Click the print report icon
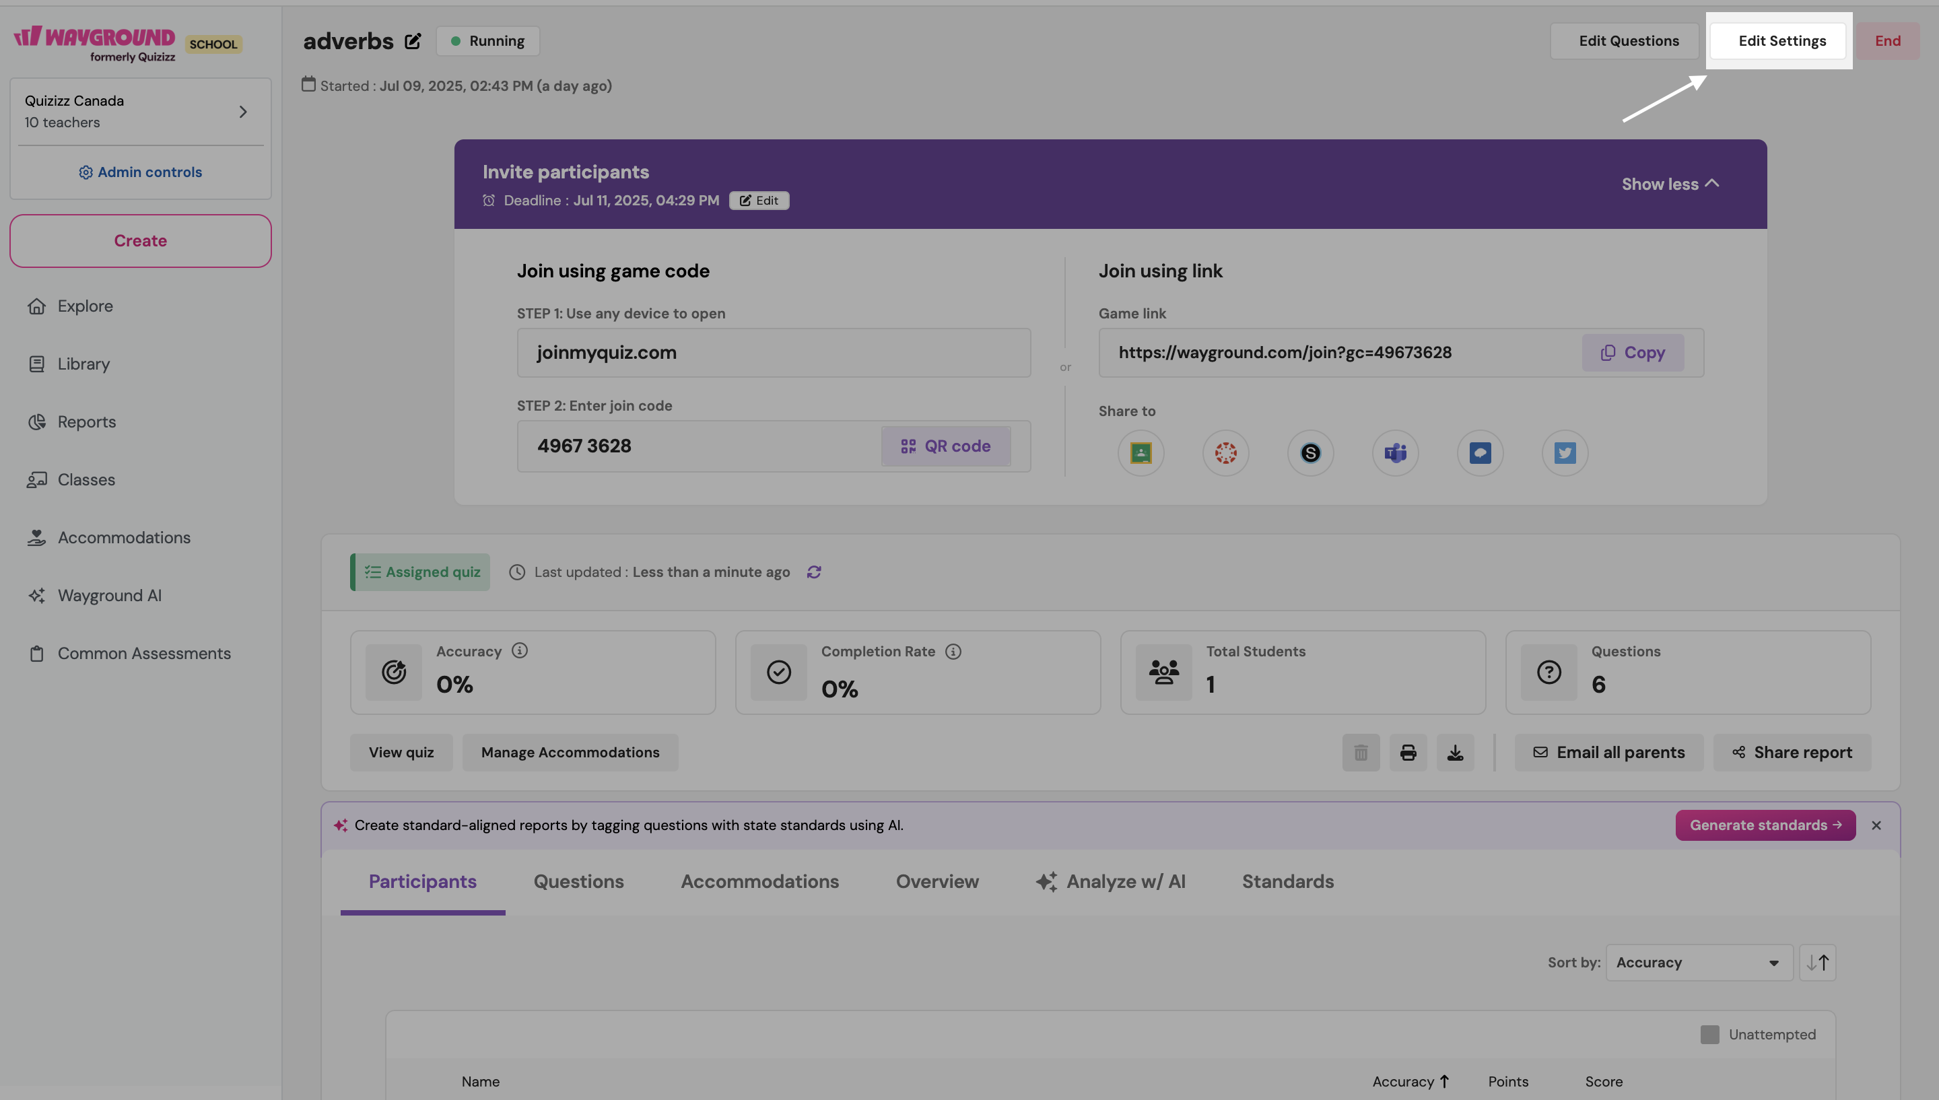Screen dimensions: 1939x1100 coord(1407,753)
